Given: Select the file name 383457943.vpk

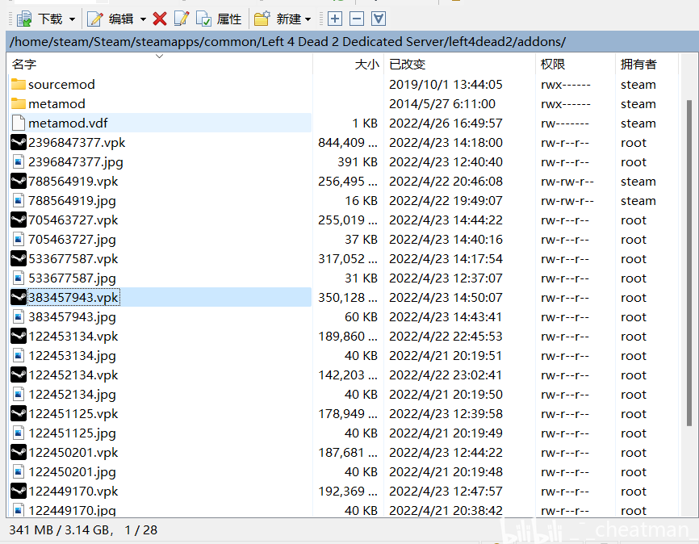Looking at the screenshot, I should tap(73, 298).
